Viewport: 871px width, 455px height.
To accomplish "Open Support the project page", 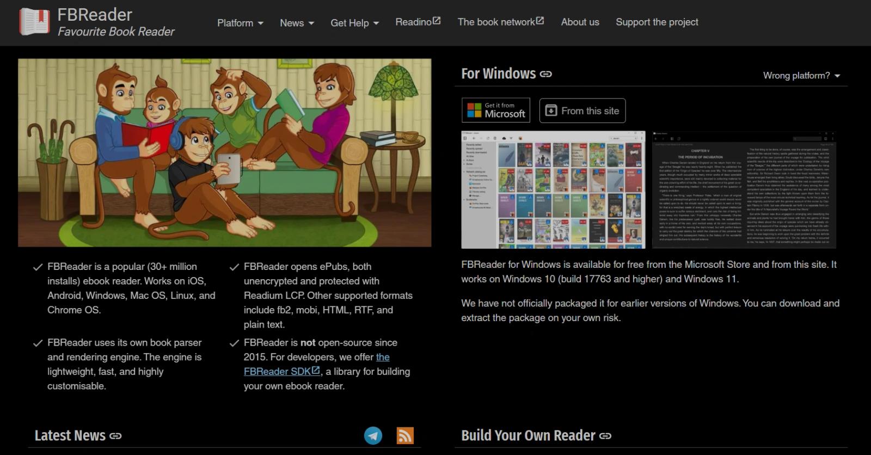I will coord(657,22).
